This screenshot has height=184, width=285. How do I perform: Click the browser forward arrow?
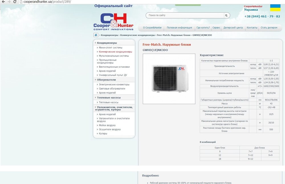click(x=9, y=2)
